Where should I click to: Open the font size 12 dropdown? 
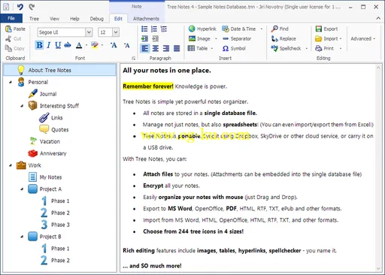[116, 32]
